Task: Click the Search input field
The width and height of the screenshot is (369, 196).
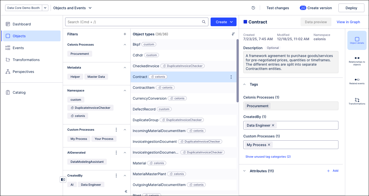Action: click(x=134, y=22)
